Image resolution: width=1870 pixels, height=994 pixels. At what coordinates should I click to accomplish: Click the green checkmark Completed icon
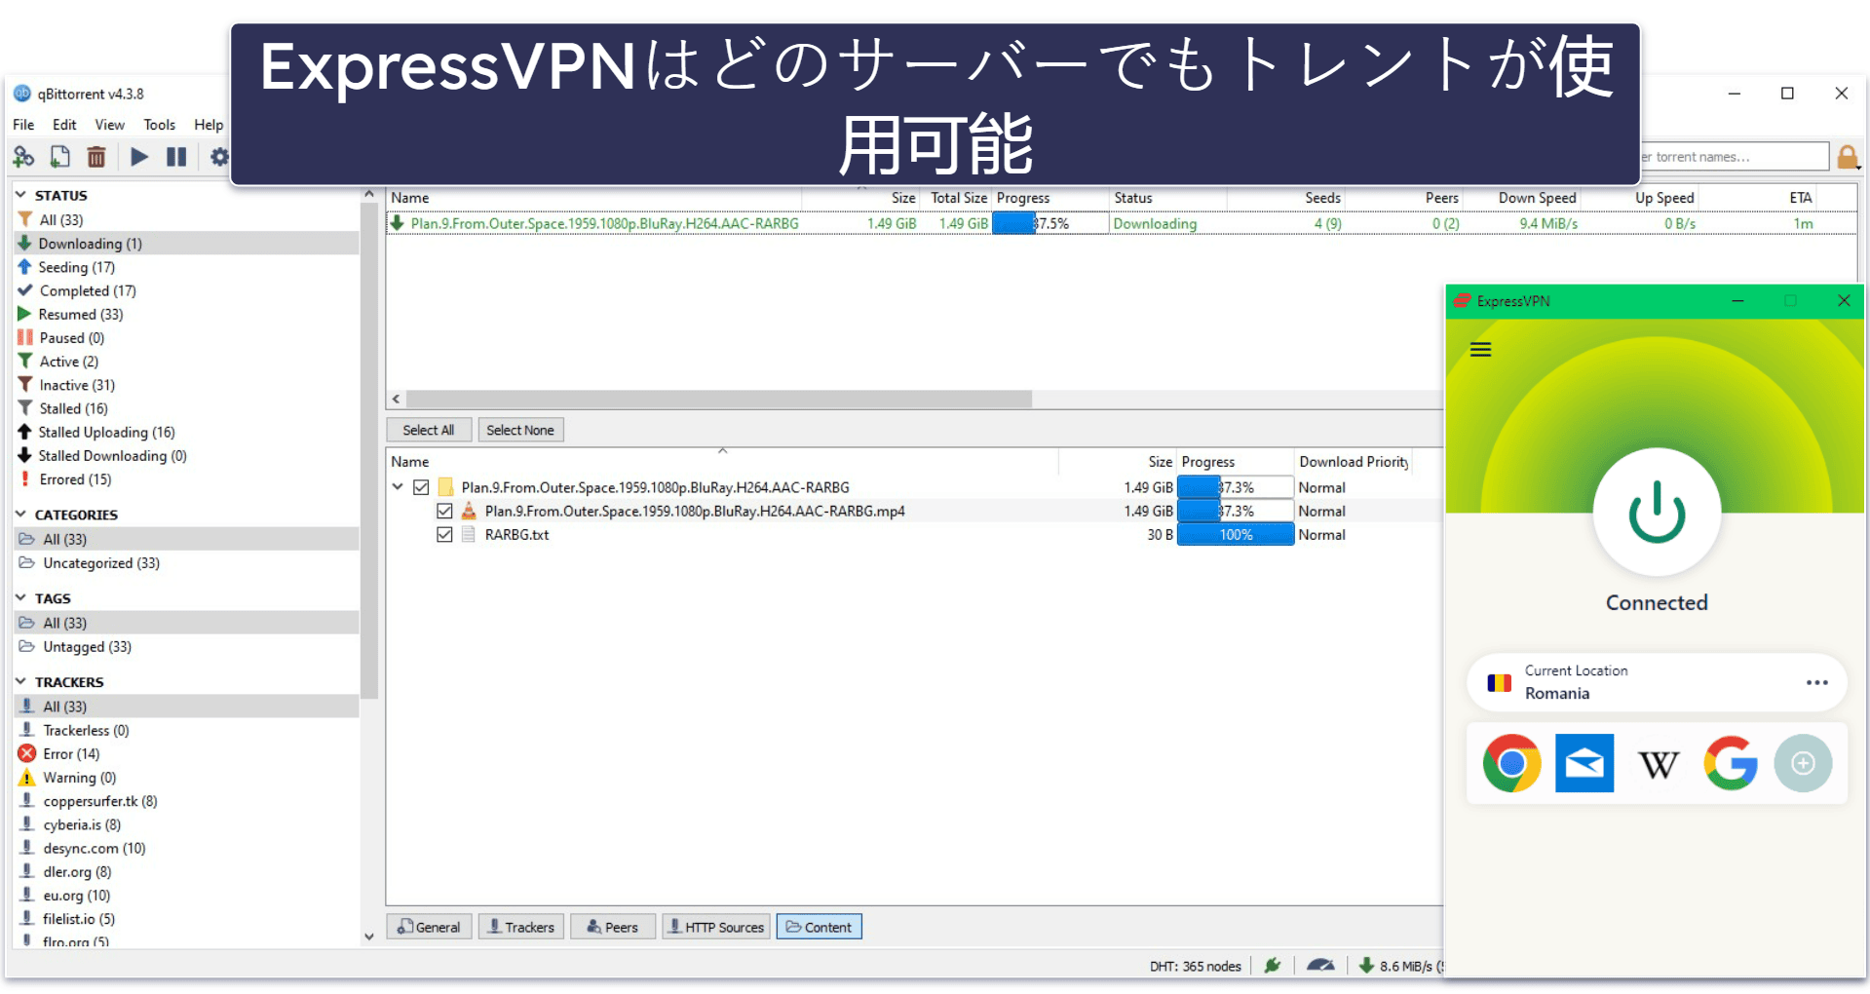(25, 290)
